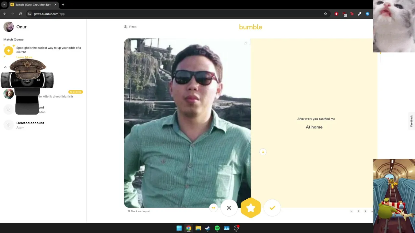Open the blue Shazam extension
This screenshot has width=415, height=233.
tap(367, 14)
